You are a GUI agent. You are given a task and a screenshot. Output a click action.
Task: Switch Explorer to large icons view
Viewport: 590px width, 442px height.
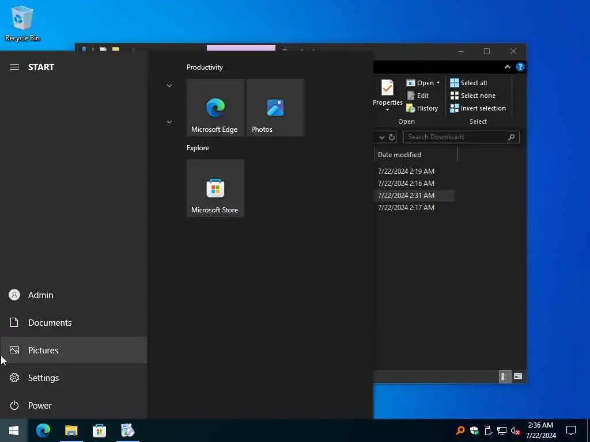[518, 376]
